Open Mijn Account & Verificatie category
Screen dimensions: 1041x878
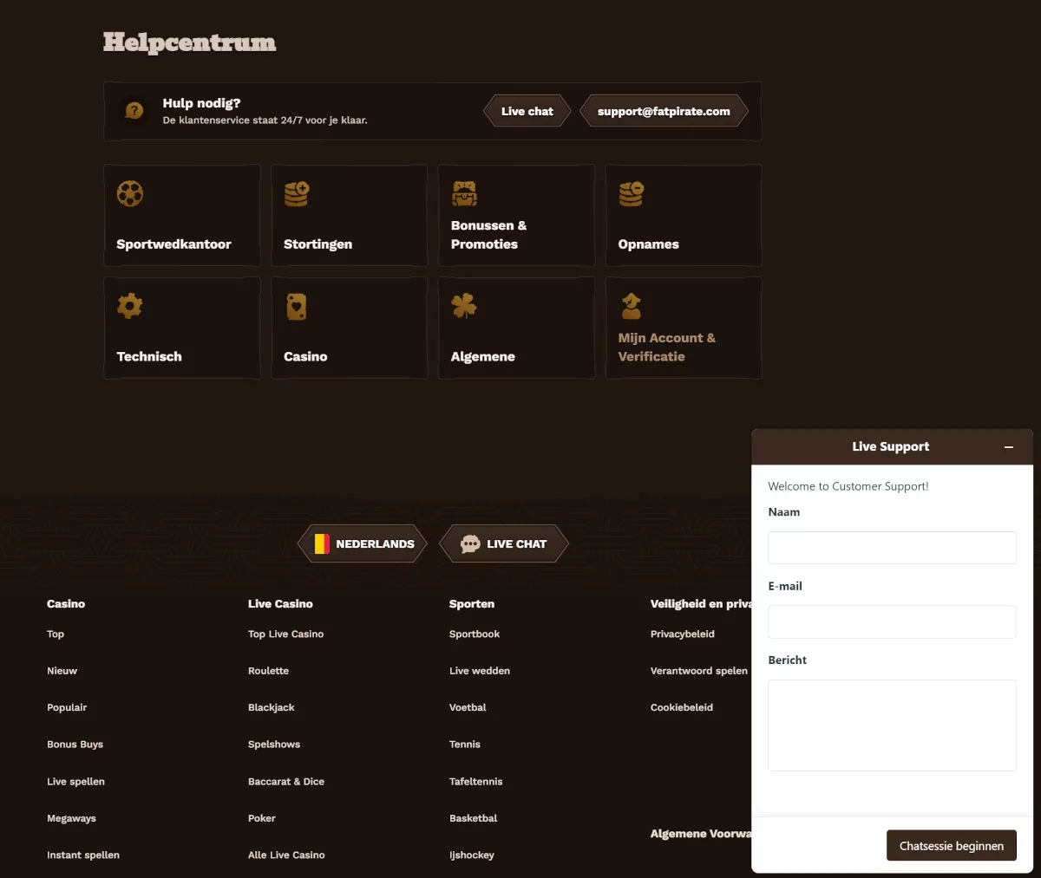coord(684,328)
